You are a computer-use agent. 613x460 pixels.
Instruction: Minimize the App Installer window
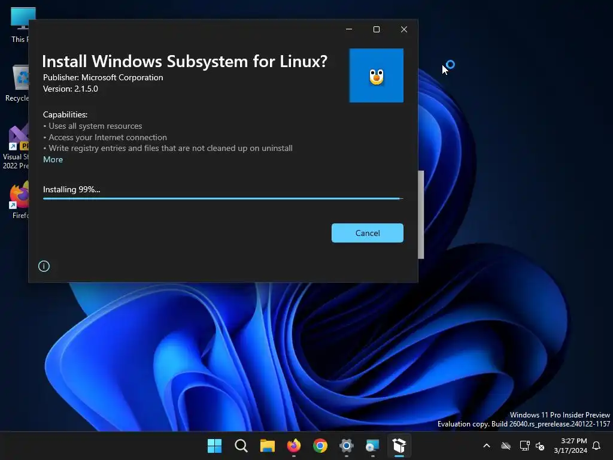pyautogui.click(x=349, y=29)
